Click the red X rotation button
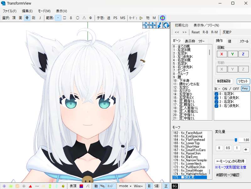Screen dimensions: 251x189 [222, 54]
